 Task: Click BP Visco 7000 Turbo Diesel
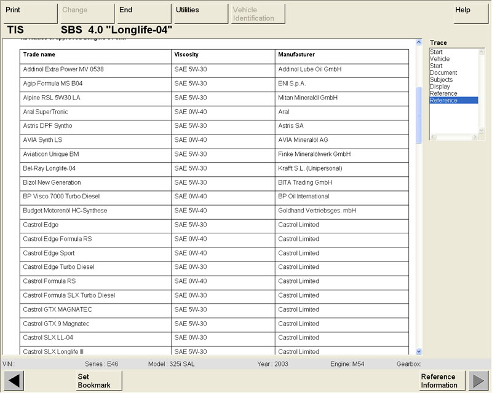click(x=61, y=196)
